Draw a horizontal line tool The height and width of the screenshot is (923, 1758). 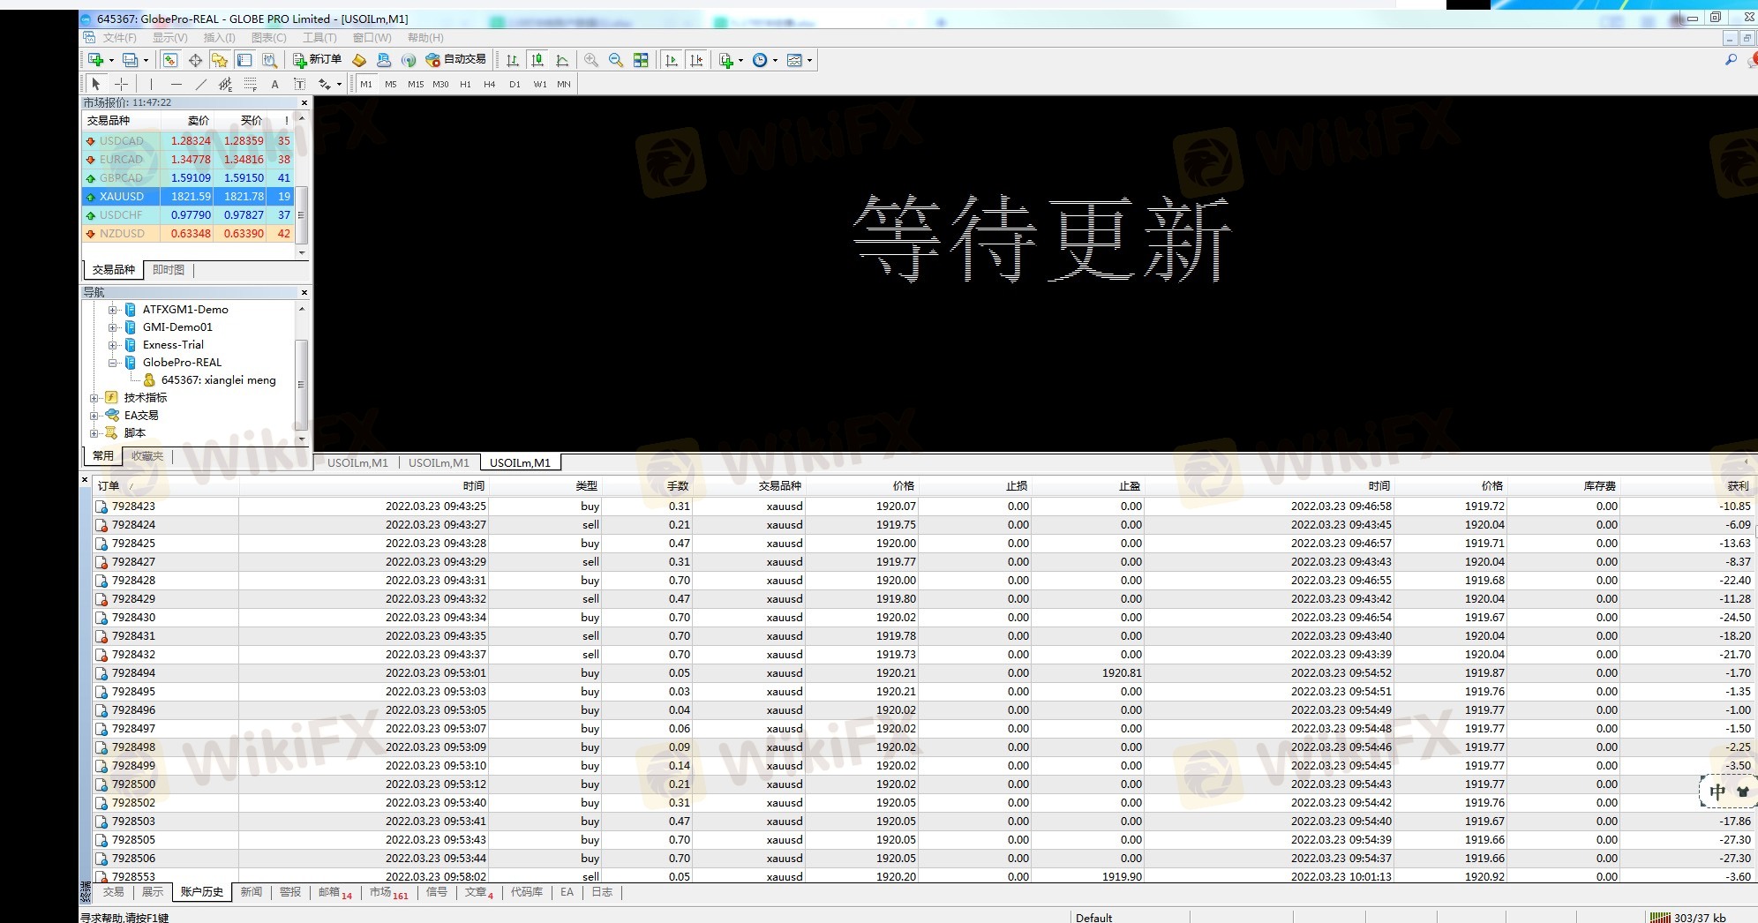[176, 84]
